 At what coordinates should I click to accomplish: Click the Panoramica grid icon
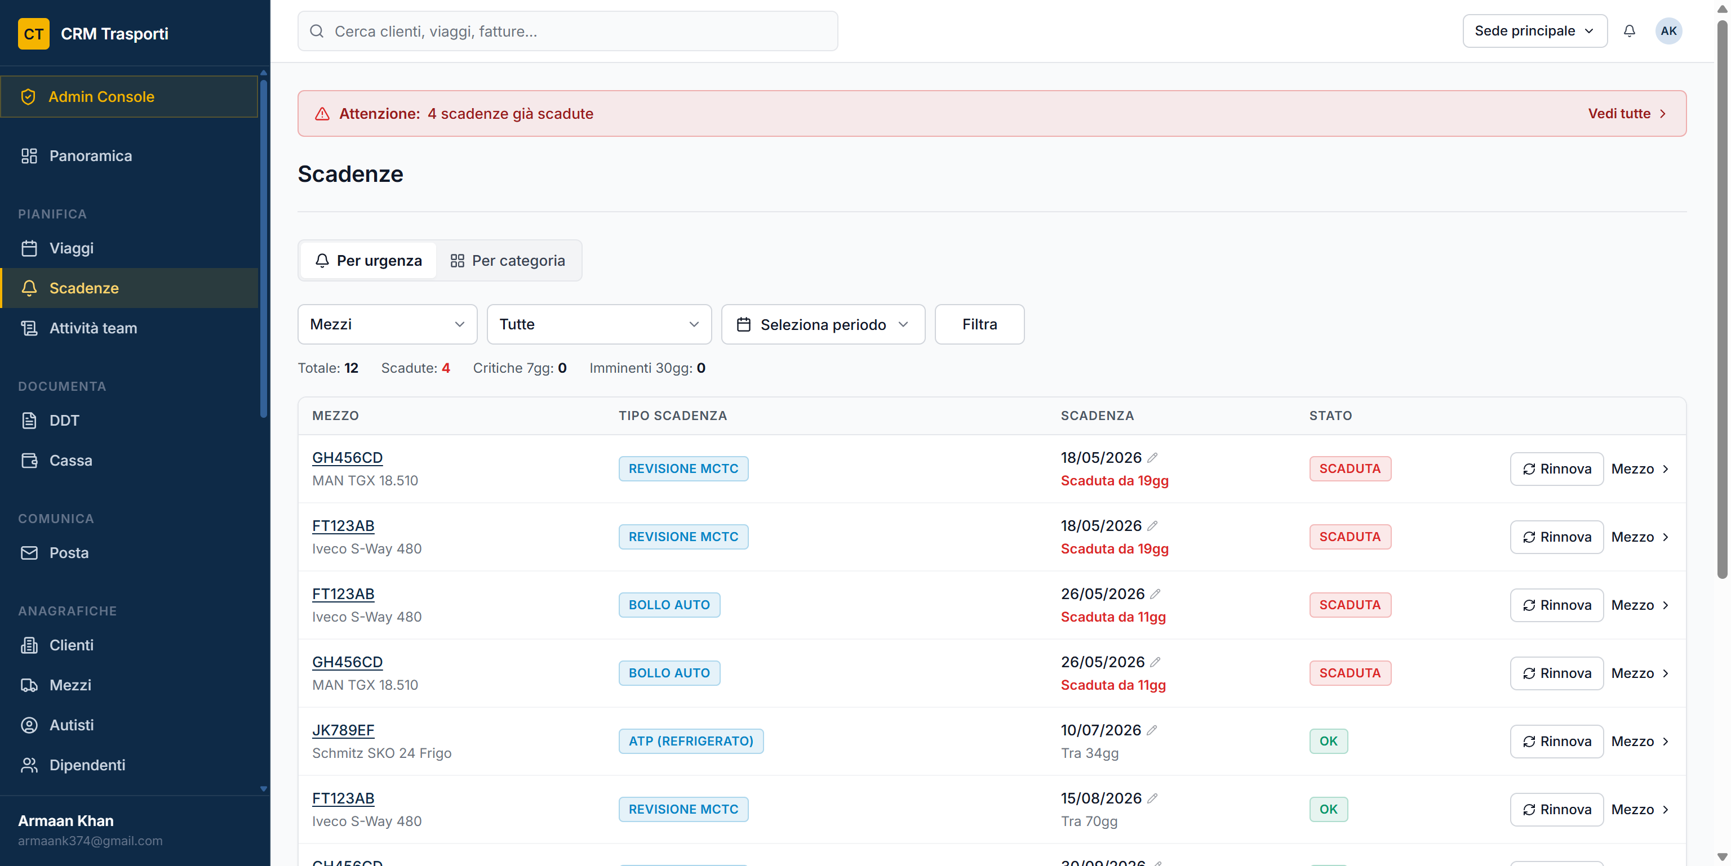coord(29,156)
